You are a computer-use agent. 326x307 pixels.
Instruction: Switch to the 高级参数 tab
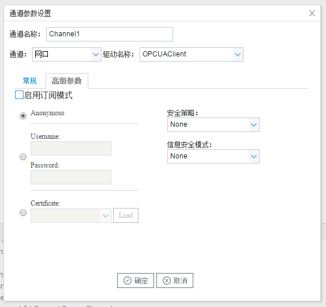(x=67, y=81)
